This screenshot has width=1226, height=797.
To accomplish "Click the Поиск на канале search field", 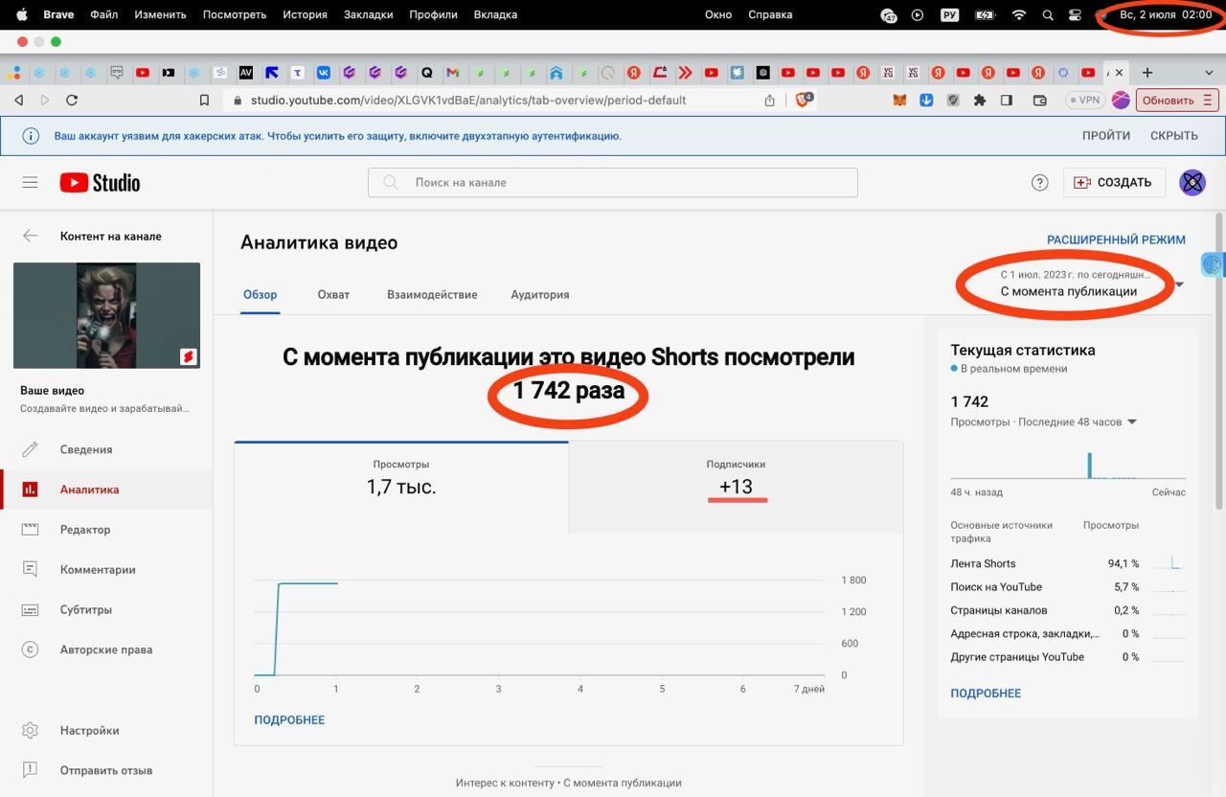I will click(x=613, y=182).
